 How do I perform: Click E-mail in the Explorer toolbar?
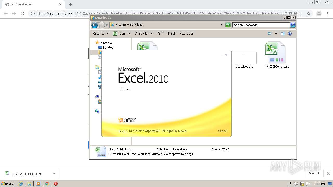coord(171,34)
